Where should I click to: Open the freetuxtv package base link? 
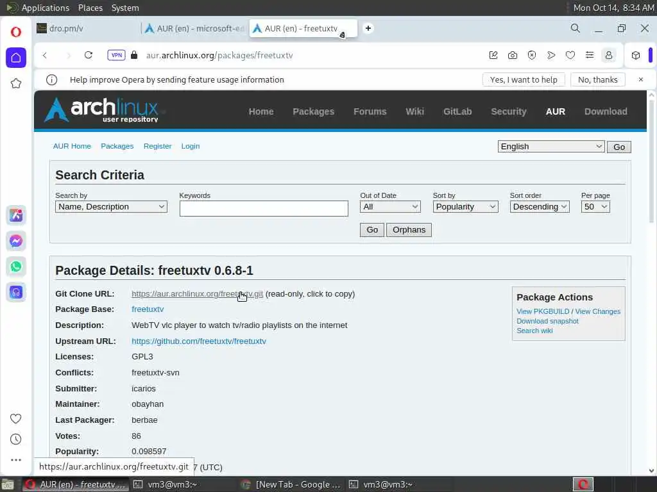[148, 309]
